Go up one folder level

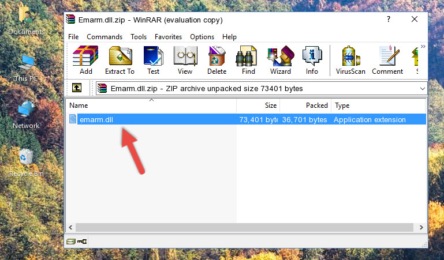point(77,88)
